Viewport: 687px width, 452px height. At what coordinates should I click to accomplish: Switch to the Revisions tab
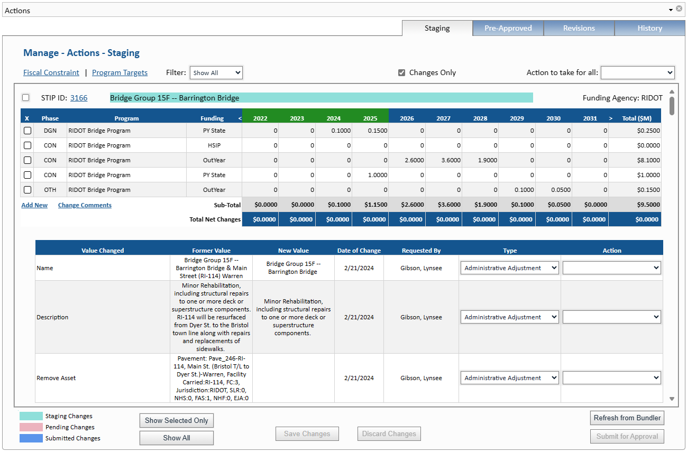pos(579,28)
